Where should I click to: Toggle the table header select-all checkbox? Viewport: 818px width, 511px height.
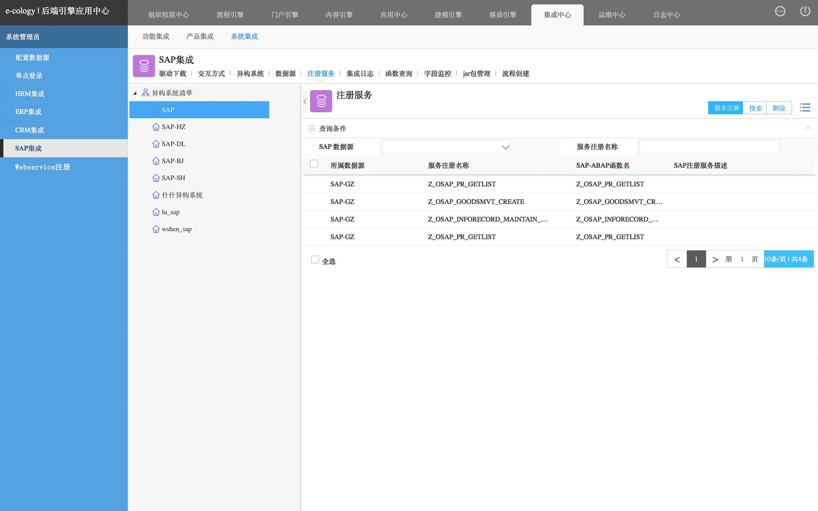tap(314, 164)
